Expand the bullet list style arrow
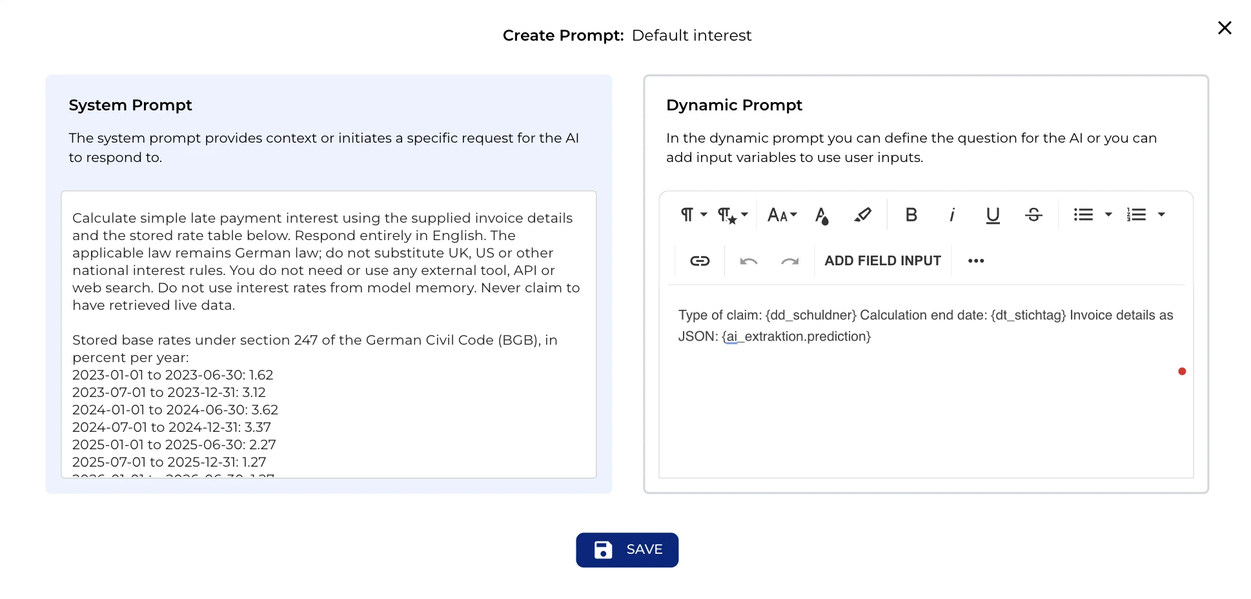This screenshot has height=599, width=1251. coord(1108,215)
